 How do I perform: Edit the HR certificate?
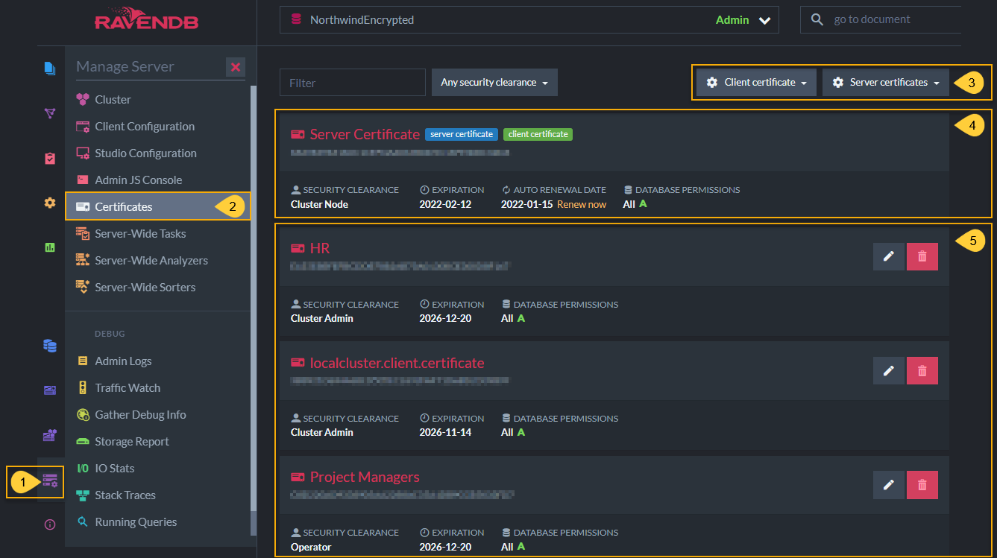(x=889, y=256)
